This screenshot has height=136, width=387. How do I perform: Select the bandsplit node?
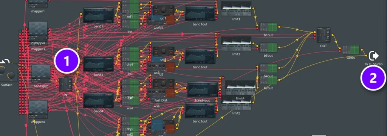pyautogui.click(x=41, y=73)
